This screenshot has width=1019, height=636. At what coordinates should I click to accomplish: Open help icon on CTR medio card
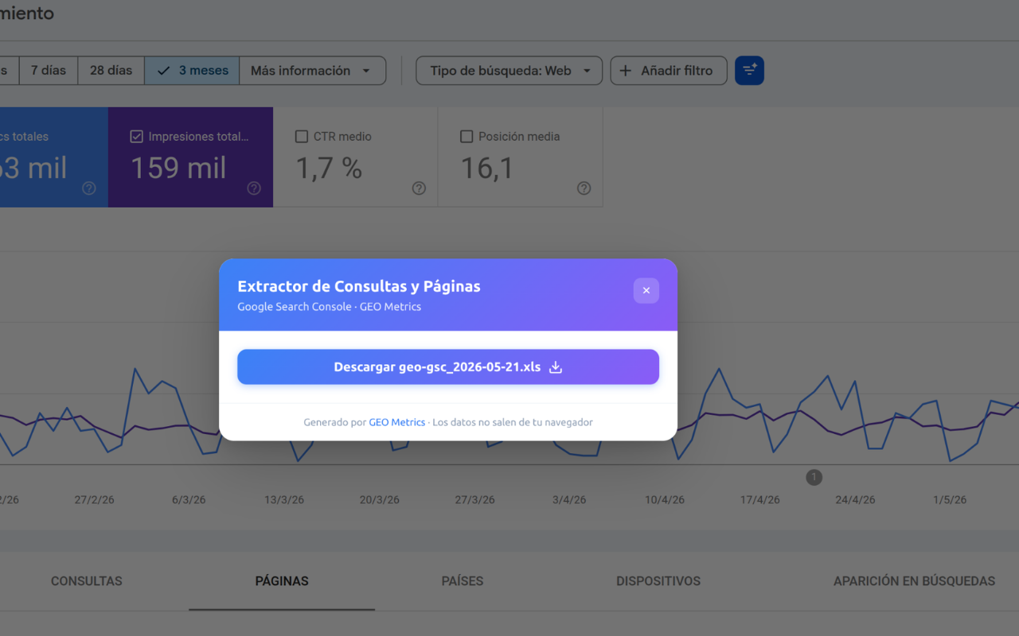coord(419,188)
